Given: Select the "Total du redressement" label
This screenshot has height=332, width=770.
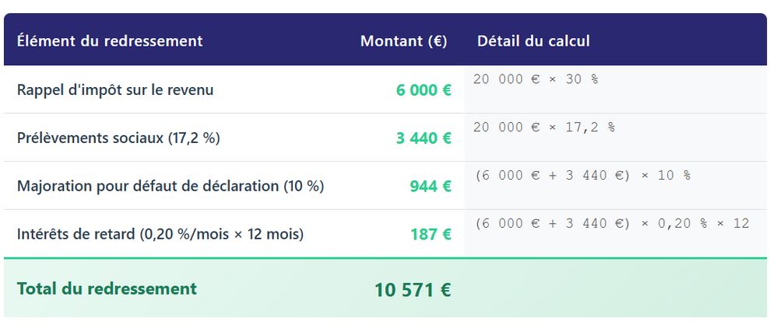Looking at the screenshot, I should tap(107, 289).
